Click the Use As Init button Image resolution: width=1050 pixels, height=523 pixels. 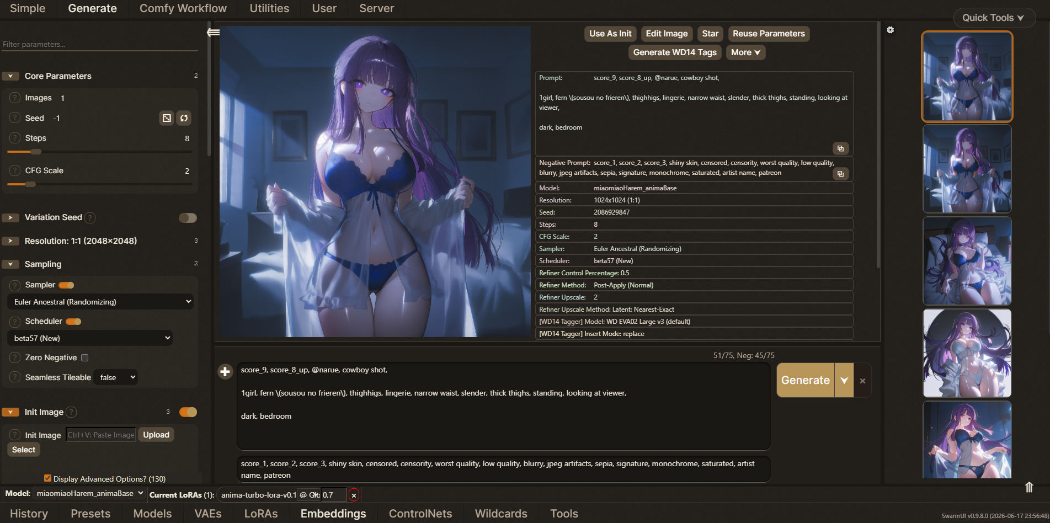coord(610,34)
